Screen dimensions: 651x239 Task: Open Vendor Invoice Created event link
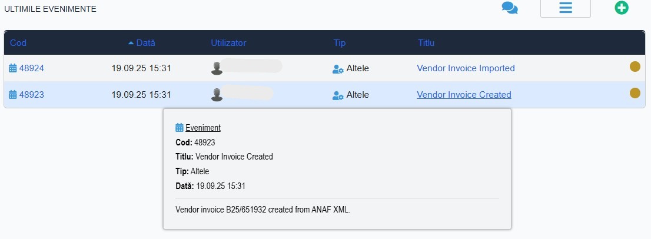(x=464, y=94)
